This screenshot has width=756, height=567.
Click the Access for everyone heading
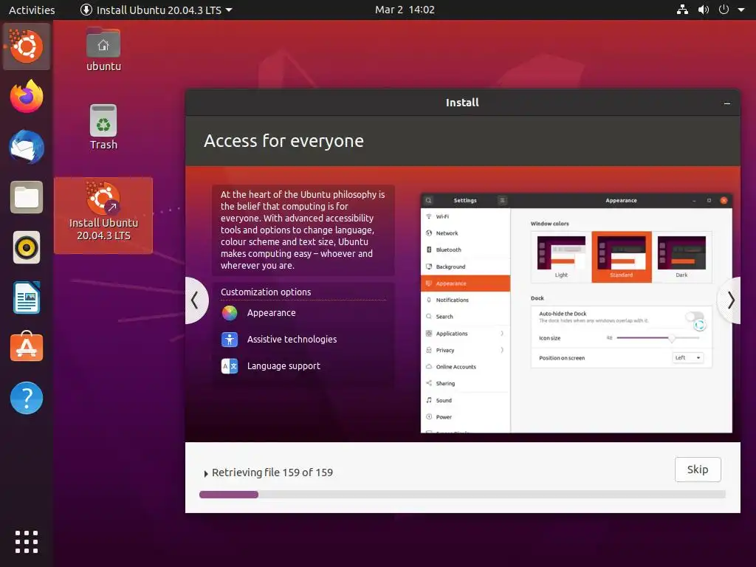(283, 141)
